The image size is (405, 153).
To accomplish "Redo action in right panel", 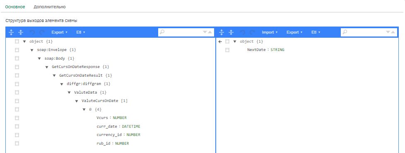I will 252,32.
